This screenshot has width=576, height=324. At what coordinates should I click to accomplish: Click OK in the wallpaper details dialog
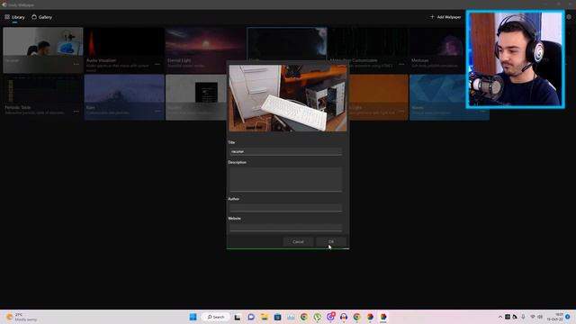pyautogui.click(x=331, y=242)
